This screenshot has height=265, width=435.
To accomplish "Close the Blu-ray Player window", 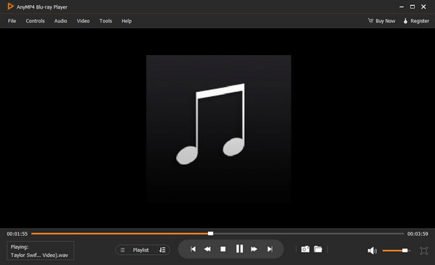I will (x=423, y=7).
